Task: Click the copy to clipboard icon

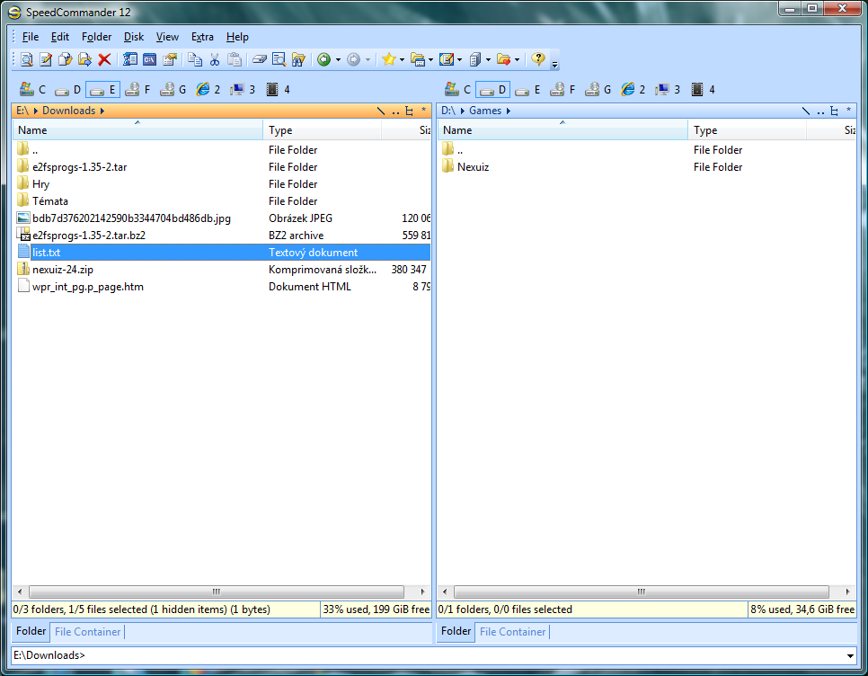Action: pyautogui.click(x=195, y=59)
